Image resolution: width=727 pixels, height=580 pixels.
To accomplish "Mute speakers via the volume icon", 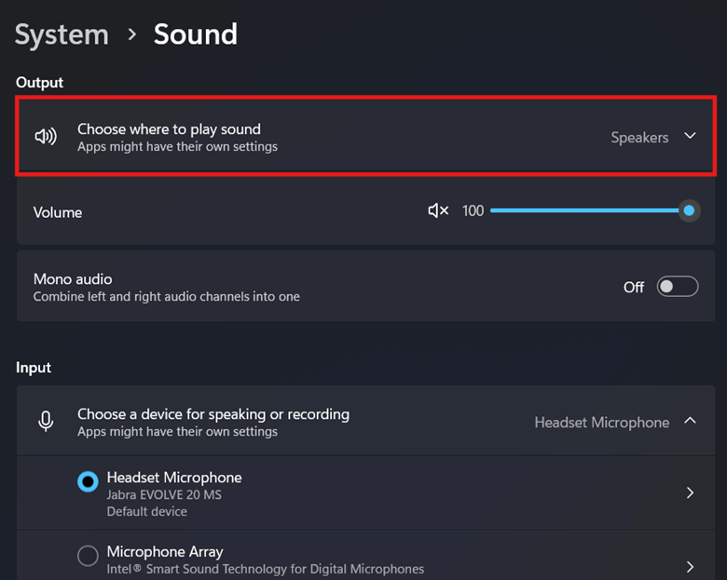I will pos(437,211).
